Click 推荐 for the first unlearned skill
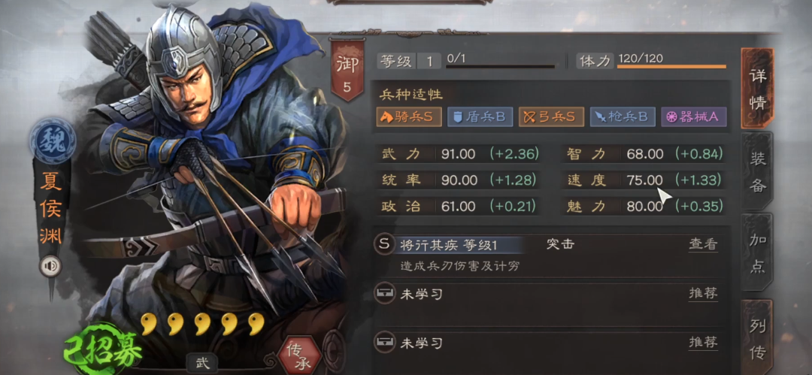812x375 pixels. click(703, 294)
